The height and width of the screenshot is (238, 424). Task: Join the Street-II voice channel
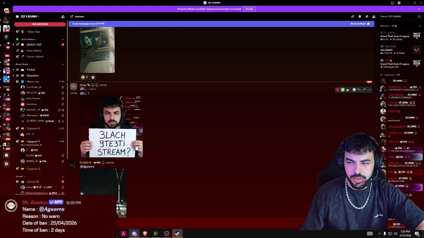40,181
